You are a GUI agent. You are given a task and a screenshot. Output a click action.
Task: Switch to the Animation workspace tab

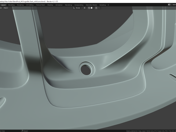pos(59,5)
